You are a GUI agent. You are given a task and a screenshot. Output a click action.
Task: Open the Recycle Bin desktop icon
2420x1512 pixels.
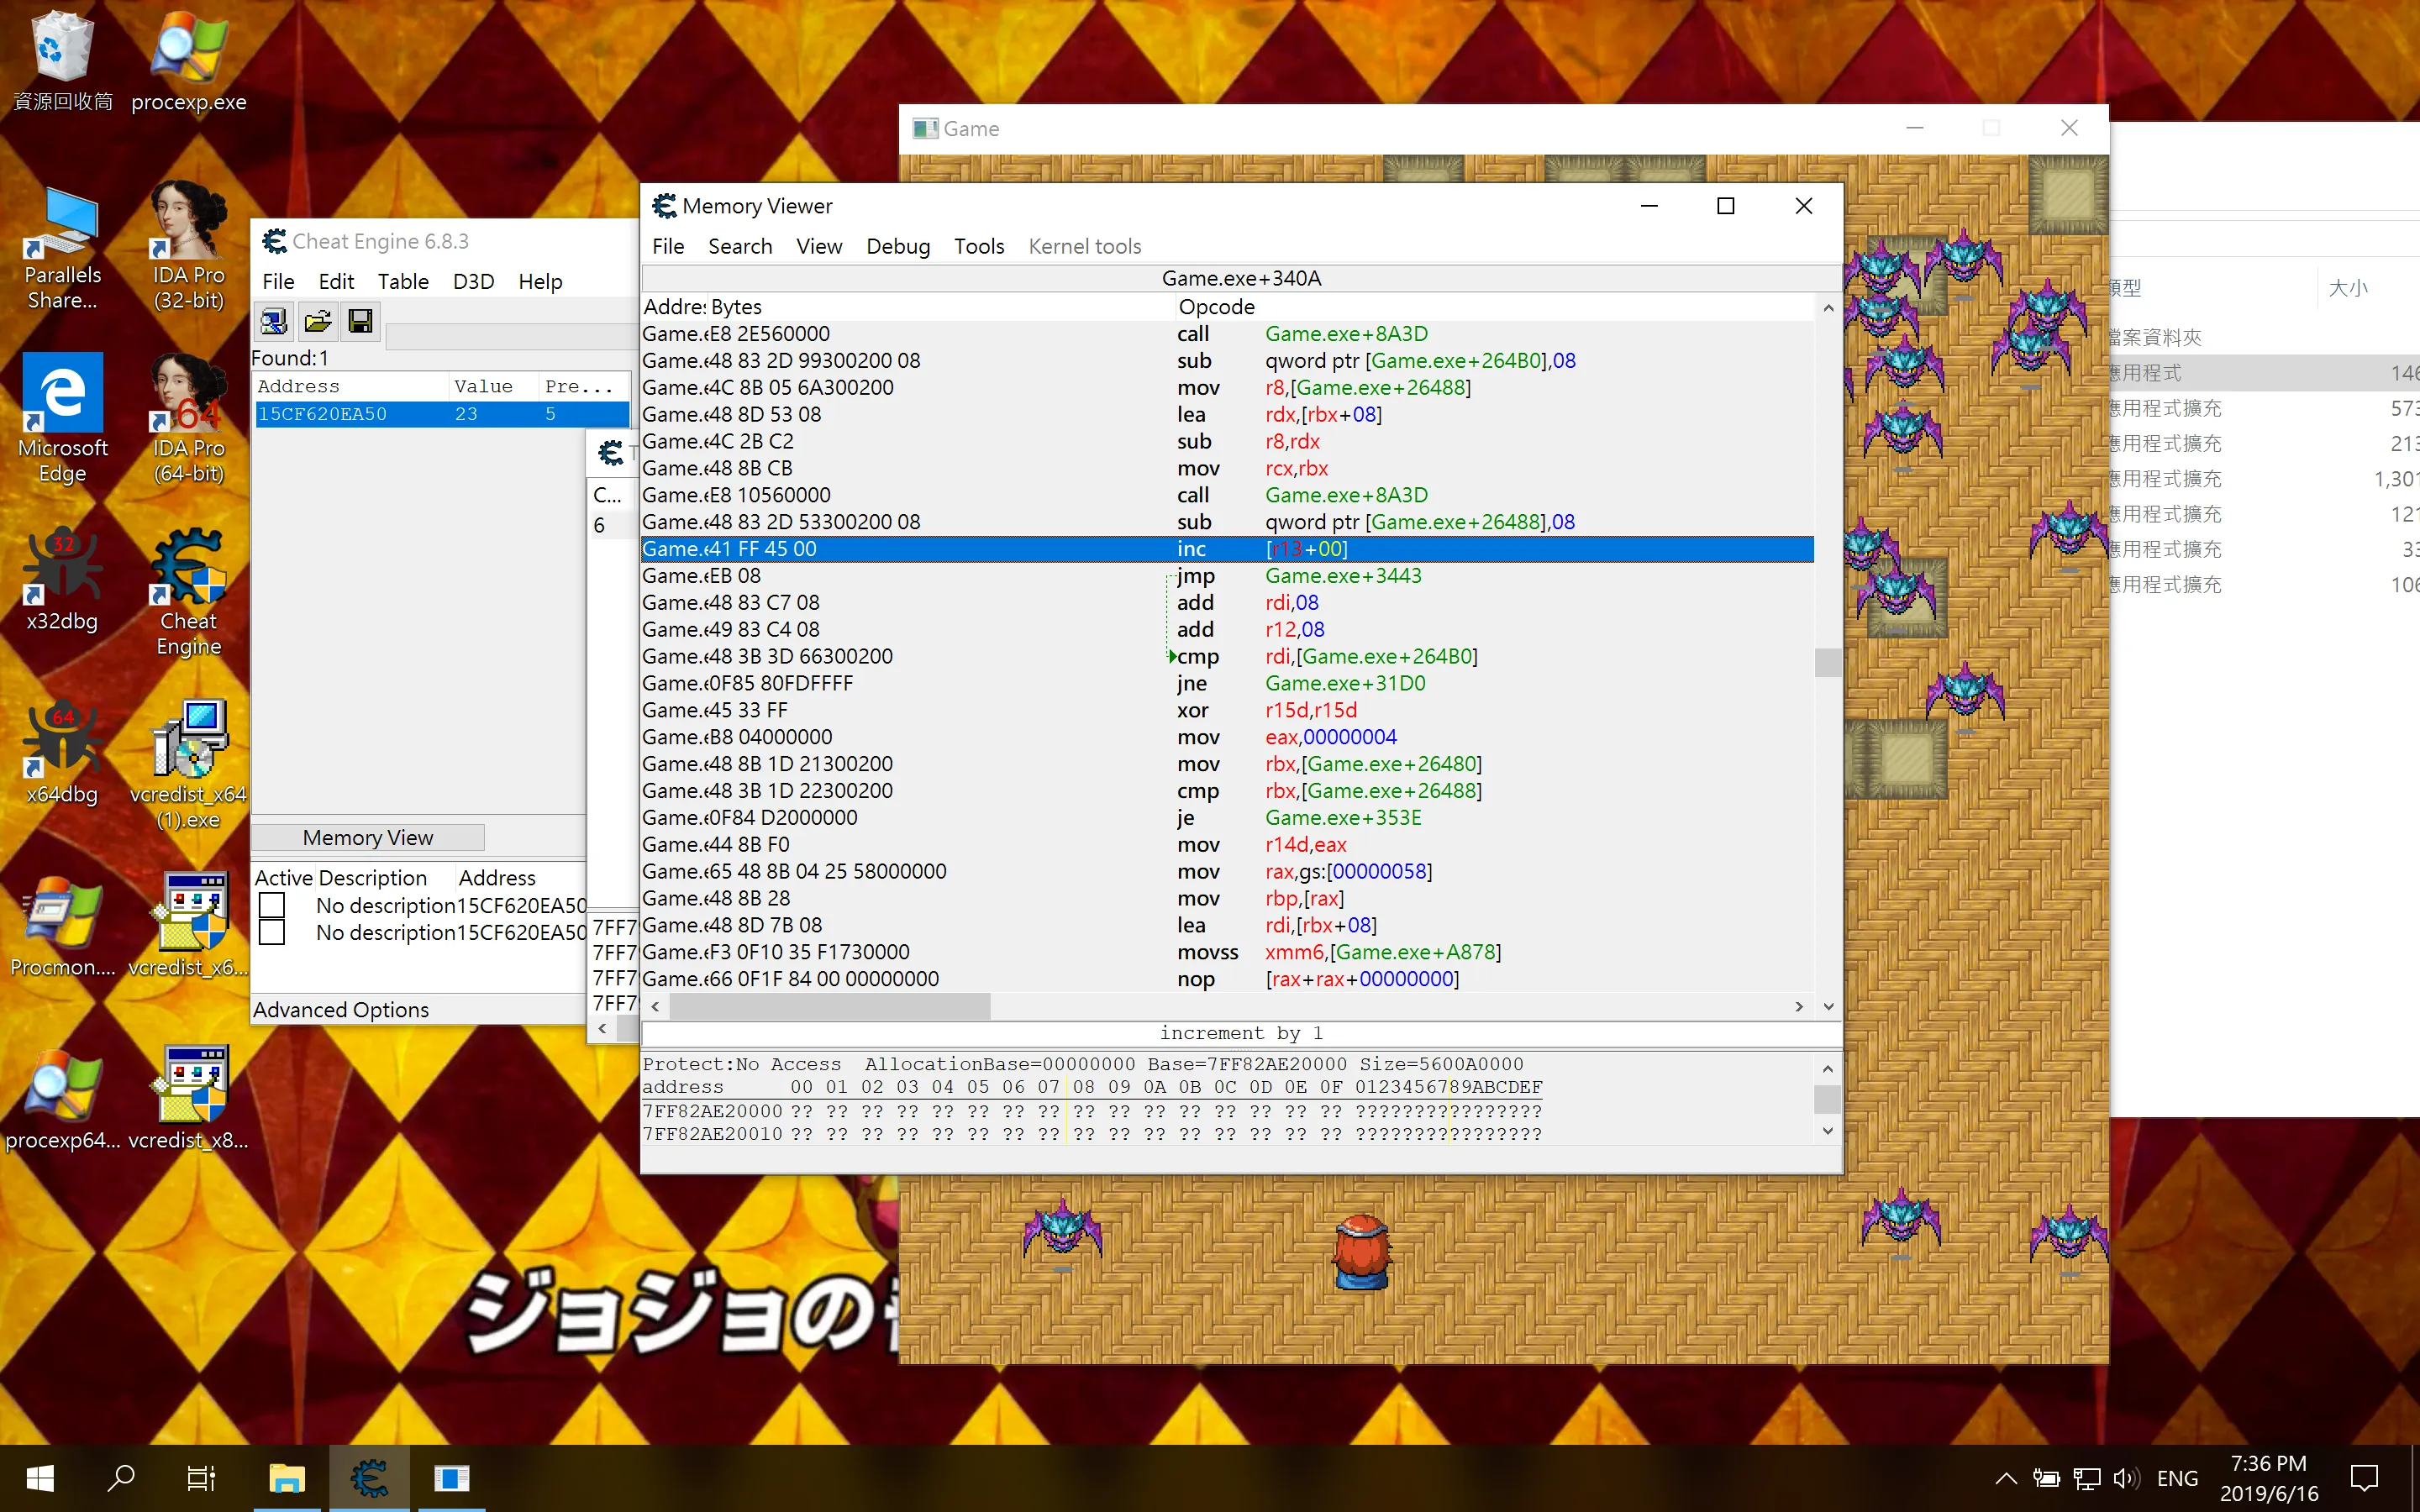coord(62,62)
